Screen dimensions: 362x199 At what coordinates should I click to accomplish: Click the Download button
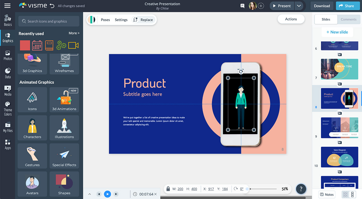(x=322, y=6)
